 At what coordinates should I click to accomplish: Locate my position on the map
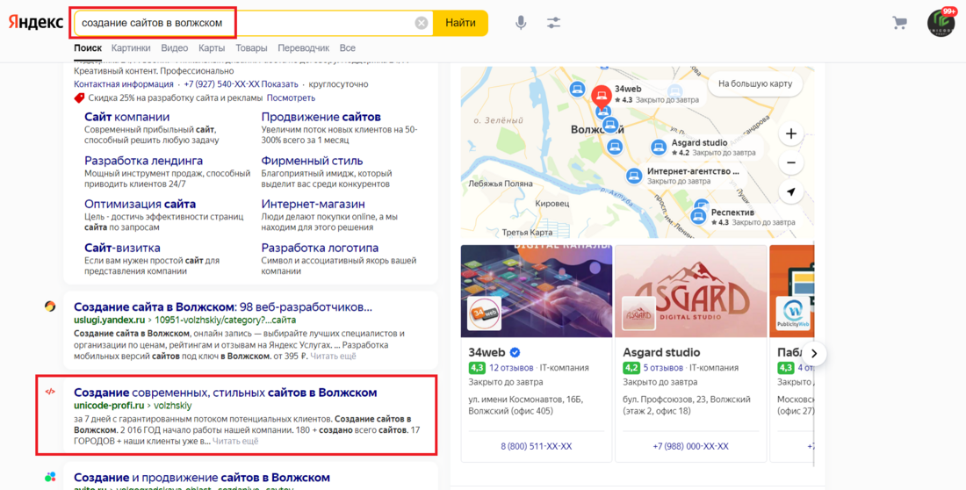[x=791, y=191]
